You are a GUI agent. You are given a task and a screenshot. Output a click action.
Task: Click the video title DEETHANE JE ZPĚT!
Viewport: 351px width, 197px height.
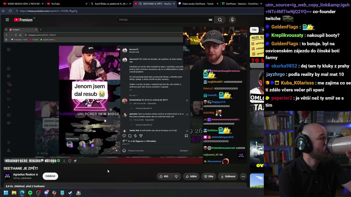(x=21, y=168)
